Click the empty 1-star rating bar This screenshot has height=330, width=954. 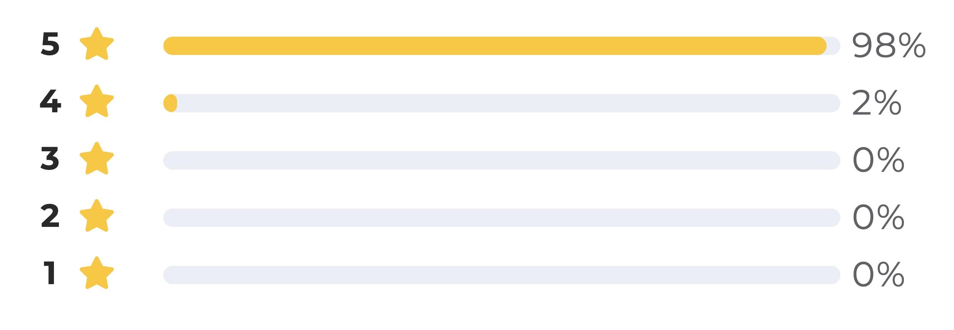pyautogui.click(x=502, y=275)
